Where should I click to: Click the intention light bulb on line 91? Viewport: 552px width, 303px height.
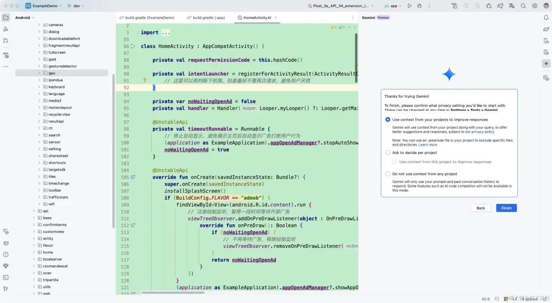[145, 80]
